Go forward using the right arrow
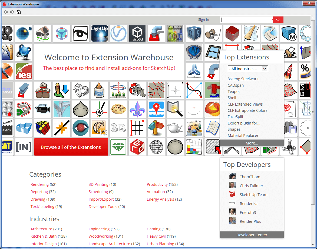Screen dimensions: 317x249 pos(12,12)
